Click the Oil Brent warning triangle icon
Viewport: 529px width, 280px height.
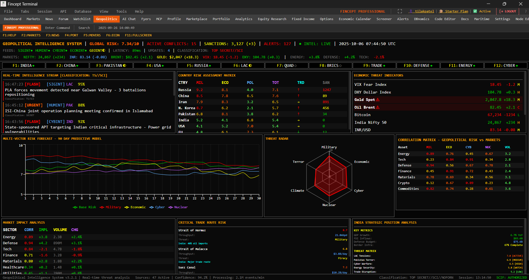(378, 107)
